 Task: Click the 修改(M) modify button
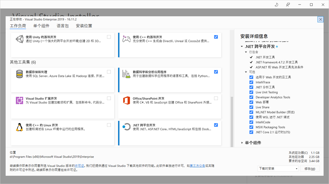pos(310,169)
